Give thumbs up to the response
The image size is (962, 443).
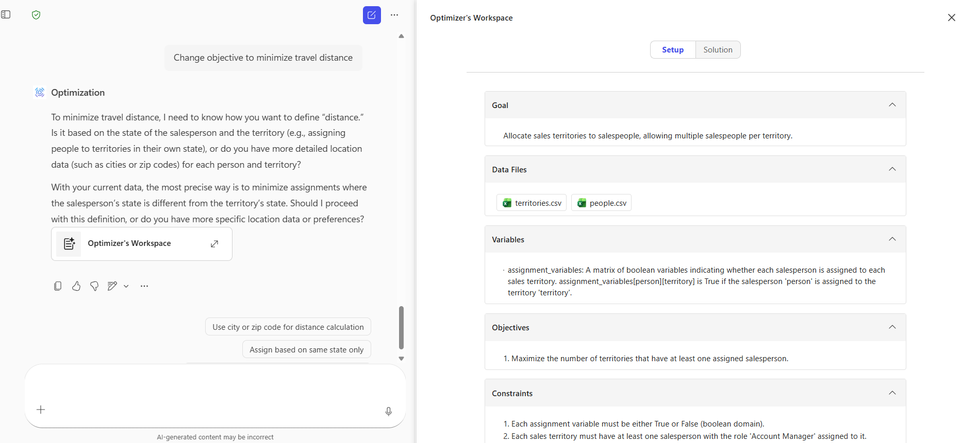[x=76, y=286]
